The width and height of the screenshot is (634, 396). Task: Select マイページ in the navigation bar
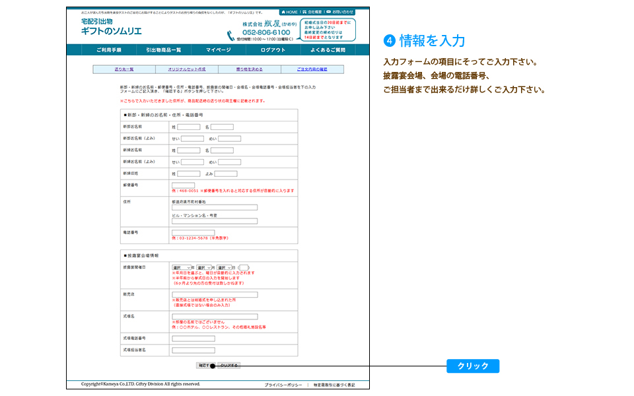coord(218,49)
